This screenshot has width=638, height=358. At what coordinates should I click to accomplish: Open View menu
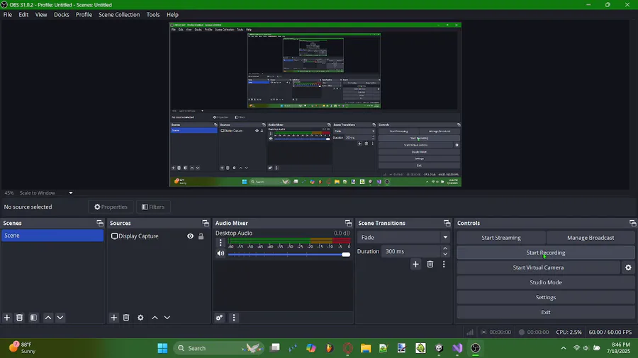pos(41,15)
